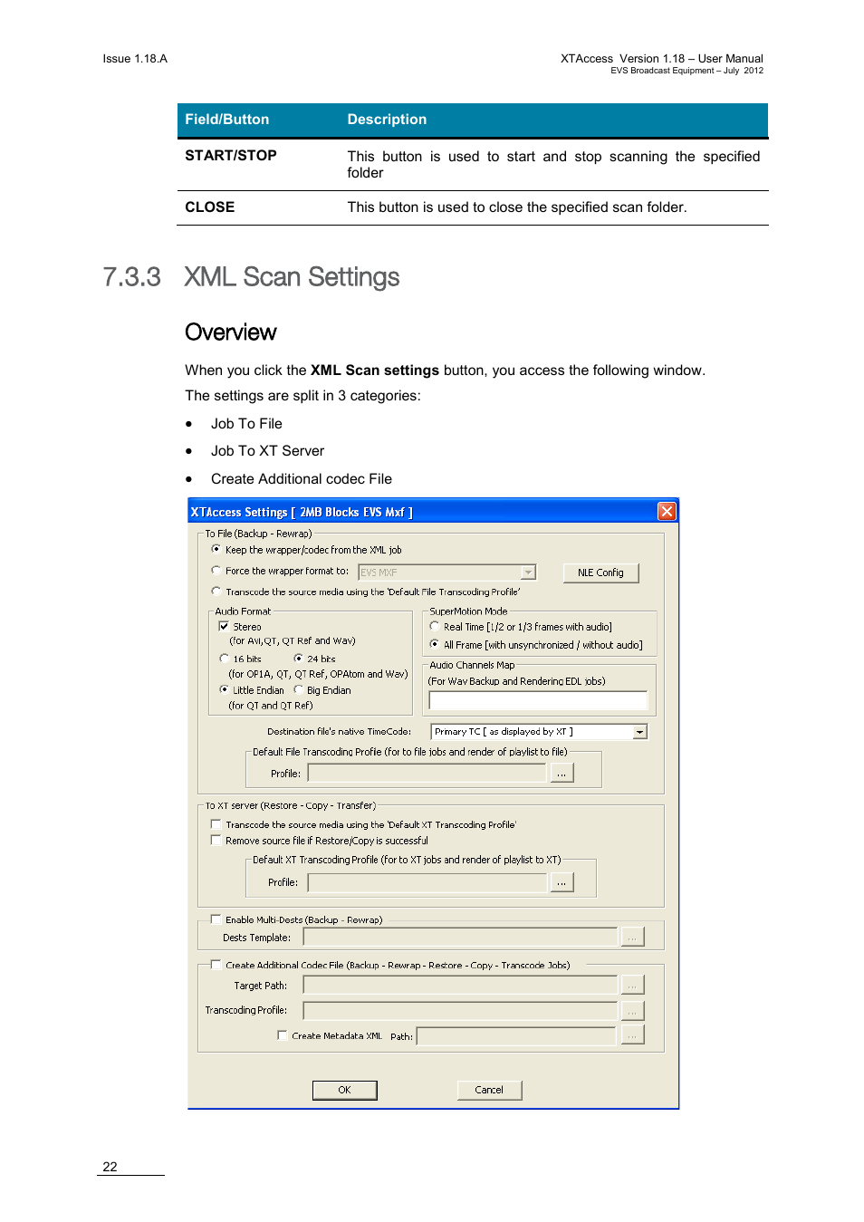Open Destination file's native TimeCode dropdown

click(640, 732)
